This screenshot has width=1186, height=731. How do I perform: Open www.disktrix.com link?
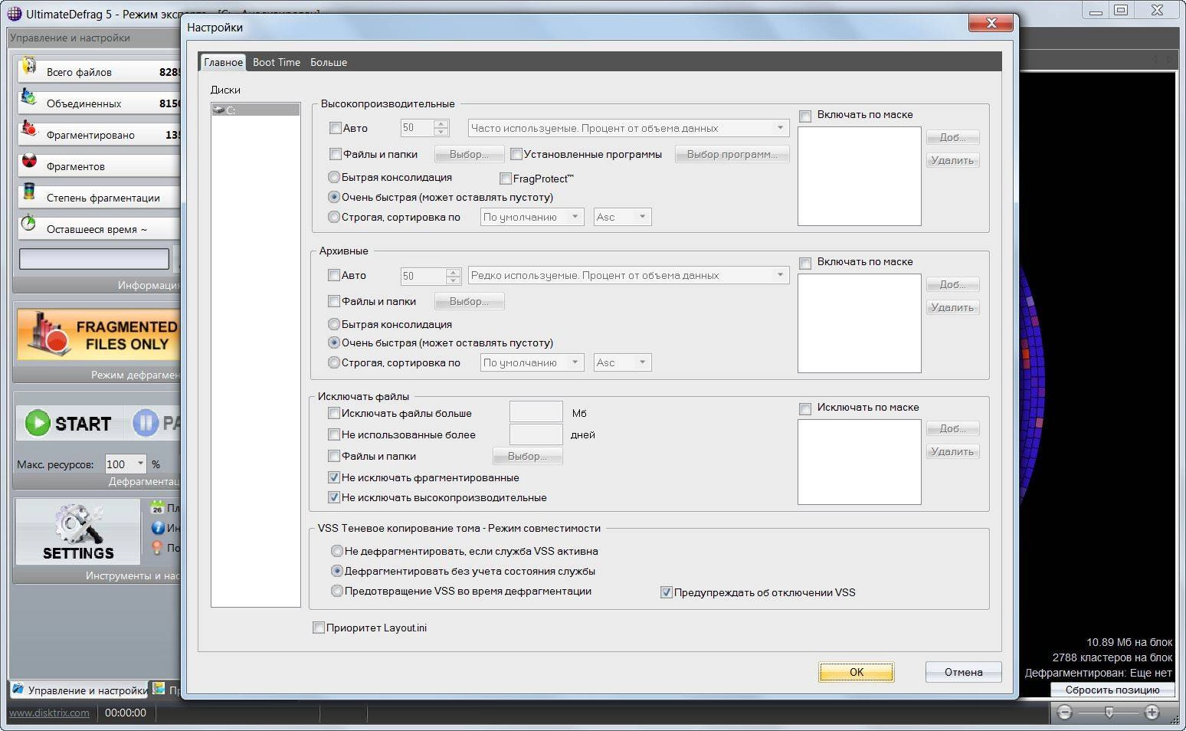tap(49, 713)
